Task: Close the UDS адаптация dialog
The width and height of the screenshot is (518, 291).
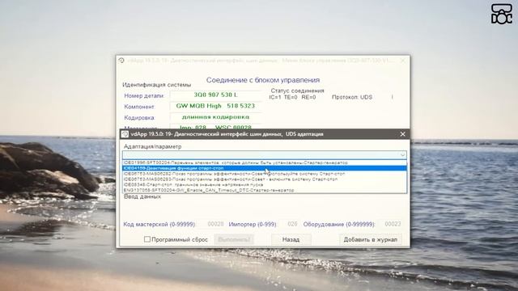Action: point(402,134)
